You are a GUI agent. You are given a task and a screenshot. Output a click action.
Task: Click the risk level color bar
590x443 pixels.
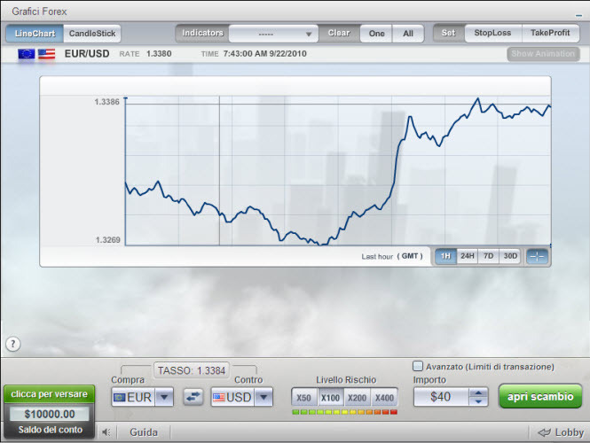pyautogui.click(x=344, y=412)
